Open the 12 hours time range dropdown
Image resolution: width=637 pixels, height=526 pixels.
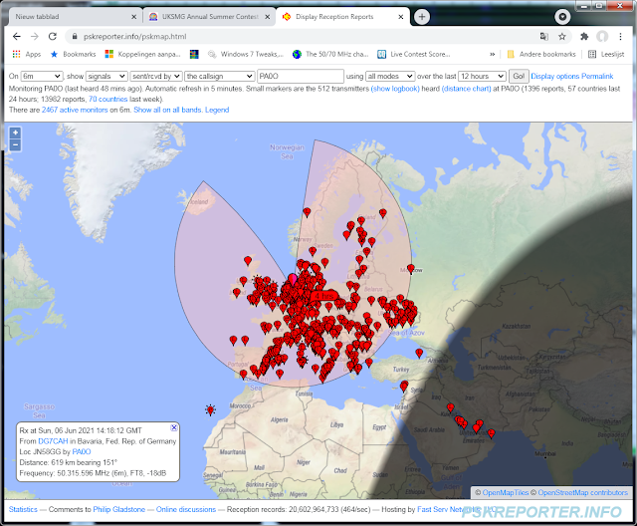click(482, 76)
